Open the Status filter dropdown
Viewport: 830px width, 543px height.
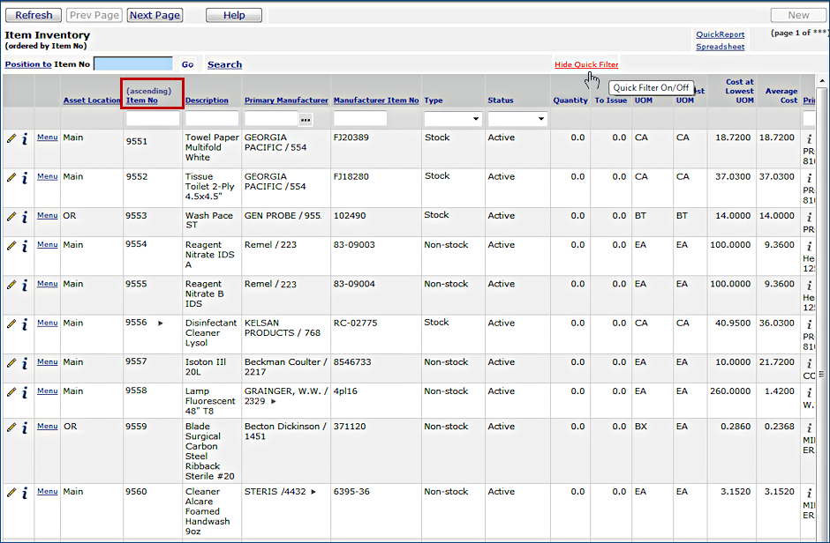(517, 119)
